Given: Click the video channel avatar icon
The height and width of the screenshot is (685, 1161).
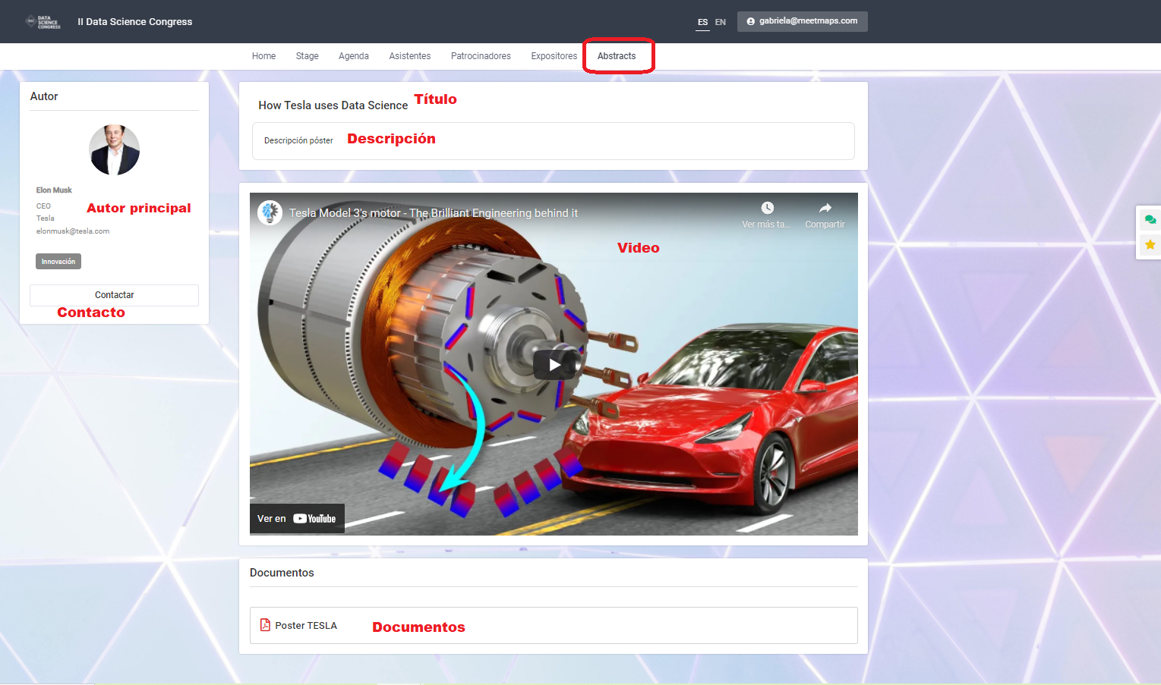Looking at the screenshot, I should click(x=270, y=212).
